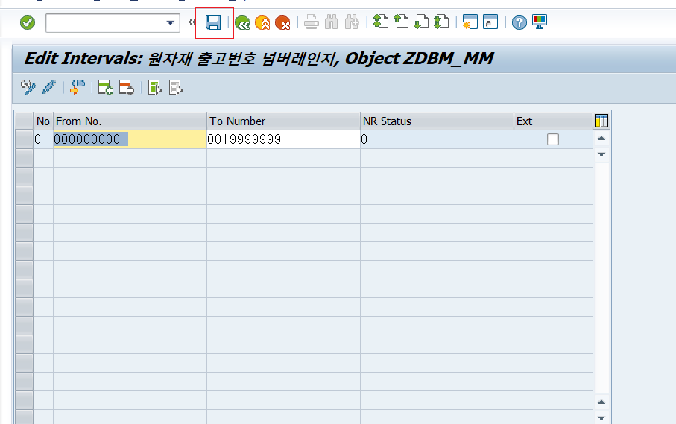Screen dimensions: 676x424
Task: Click the From No. column header
Action: [130, 121]
